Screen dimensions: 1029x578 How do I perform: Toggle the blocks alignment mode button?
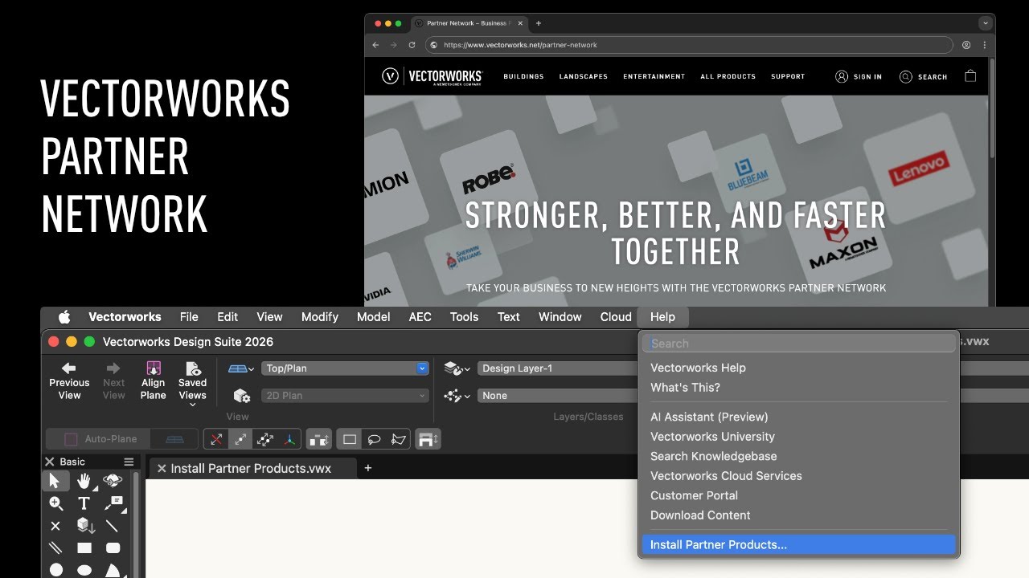point(319,439)
